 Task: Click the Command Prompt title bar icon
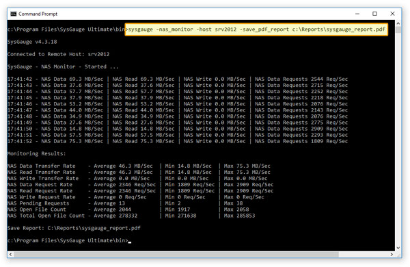click(14, 14)
